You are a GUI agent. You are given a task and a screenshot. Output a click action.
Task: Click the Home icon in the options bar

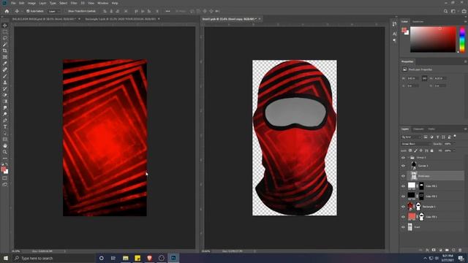click(x=7, y=11)
